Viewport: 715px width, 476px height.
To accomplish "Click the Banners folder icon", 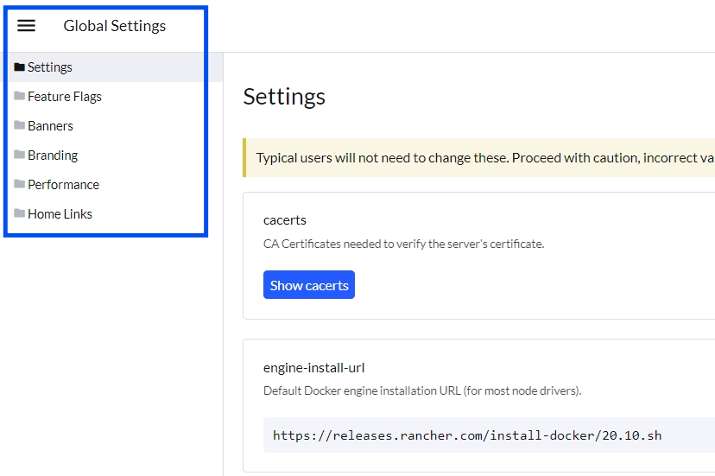I will click(x=19, y=125).
